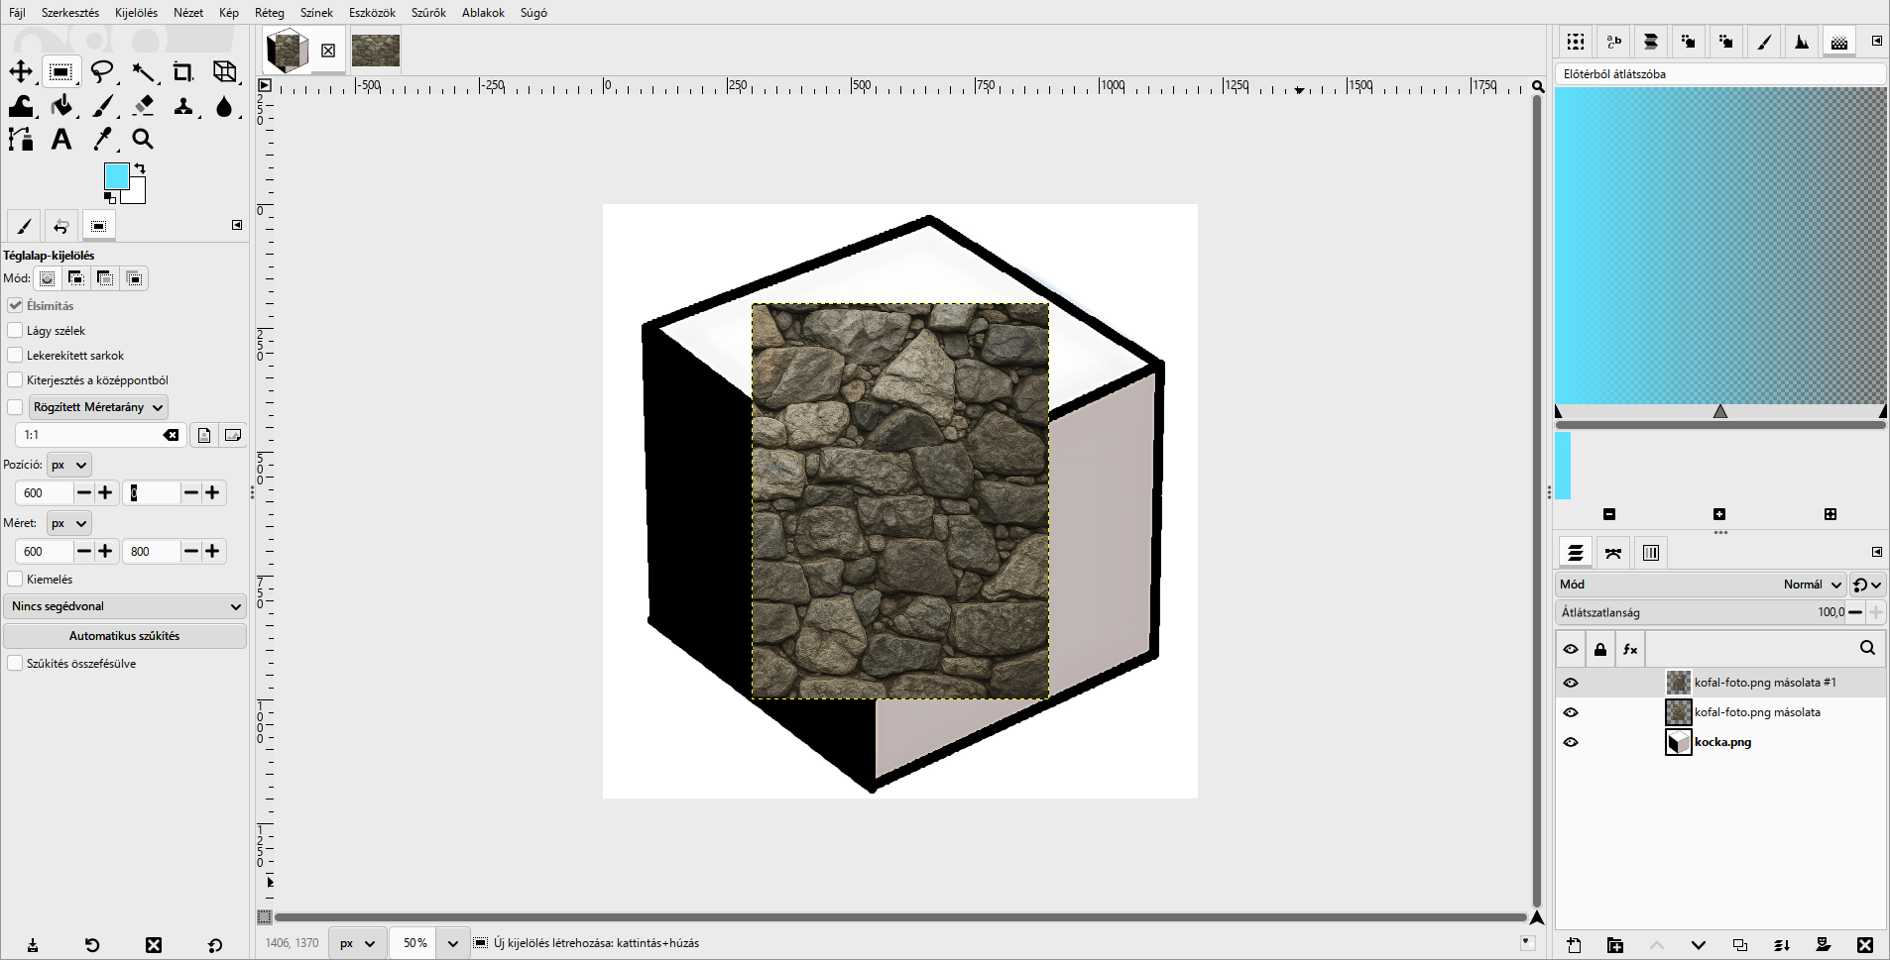Create a new layer
Image resolution: width=1890 pixels, height=960 pixels.
pyautogui.click(x=1574, y=945)
